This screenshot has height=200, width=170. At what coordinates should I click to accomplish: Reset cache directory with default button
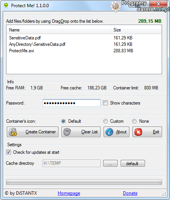click(133, 163)
